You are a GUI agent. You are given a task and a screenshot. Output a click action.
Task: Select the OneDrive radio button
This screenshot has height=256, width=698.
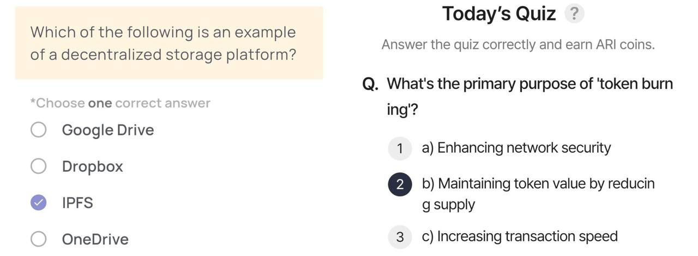[x=38, y=239]
